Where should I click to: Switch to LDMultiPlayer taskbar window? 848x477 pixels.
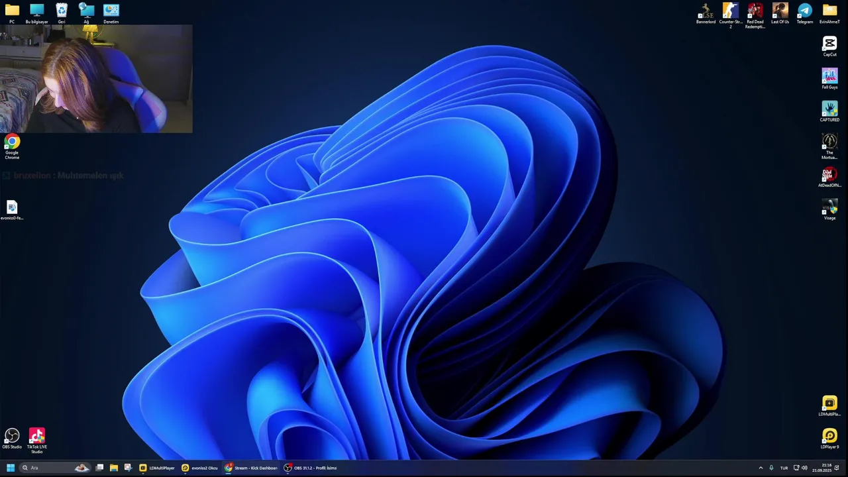[157, 468]
